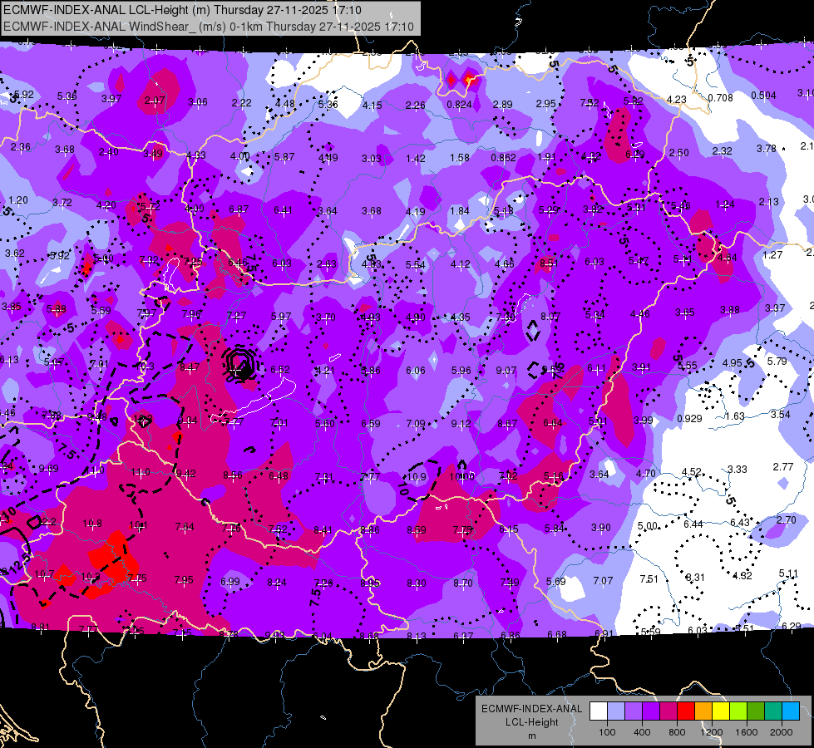Click the magenta legend color swatch
Image resolution: width=814 pixels, height=748 pixels.
coord(668,711)
